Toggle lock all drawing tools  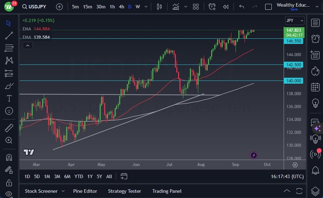pyautogui.click(x=9, y=183)
